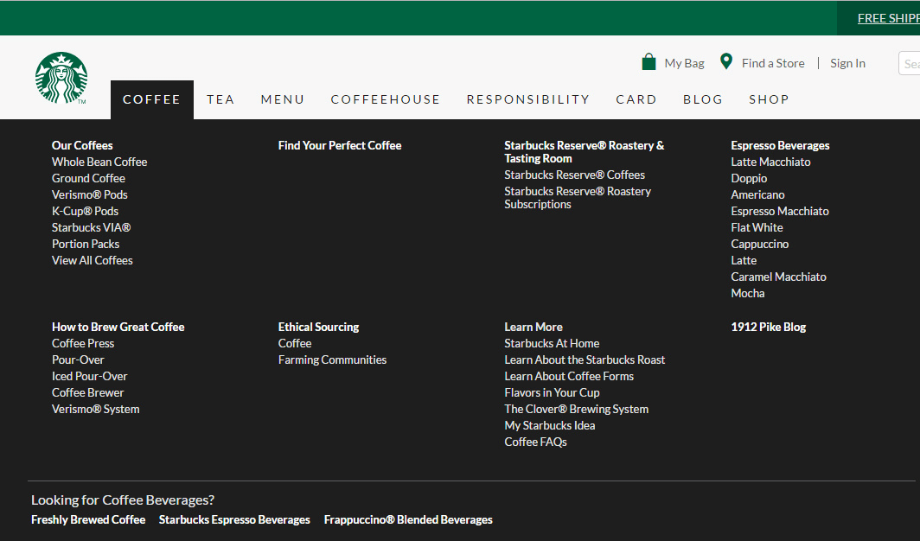Open Verismo® System link
This screenshot has width=920, height=541.
tap(96, 409)
